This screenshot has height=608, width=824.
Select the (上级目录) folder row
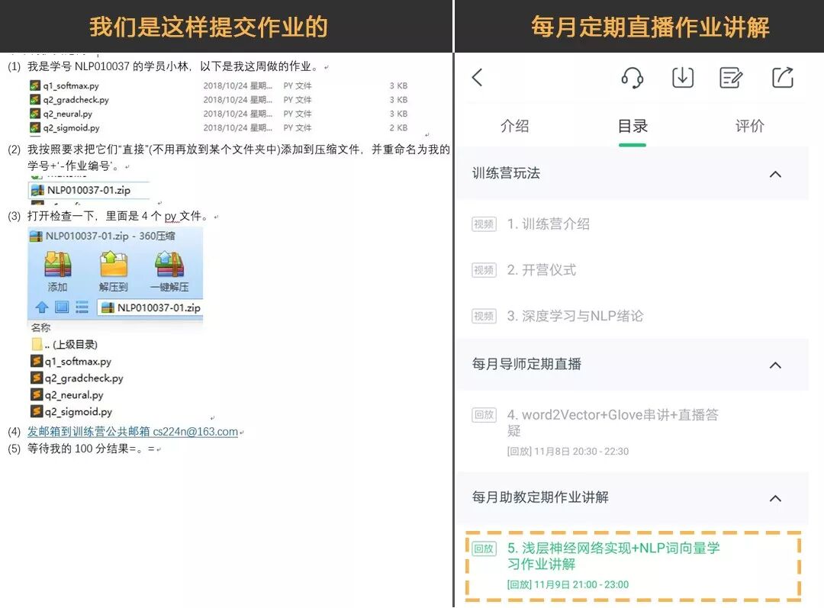65,345
